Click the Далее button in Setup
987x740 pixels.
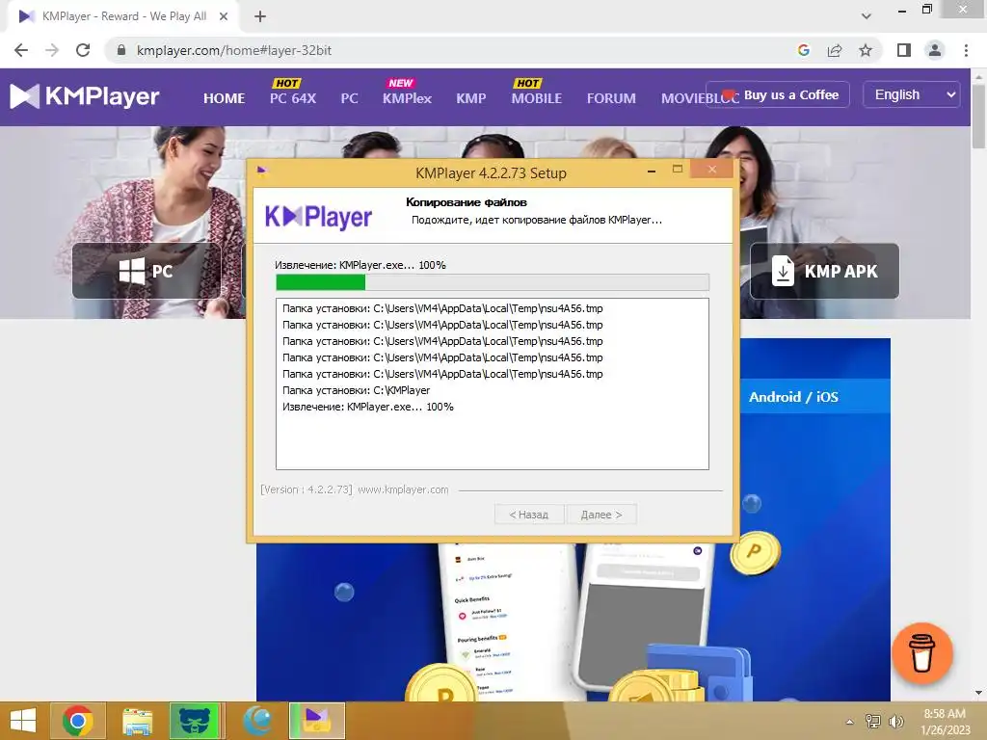pos(601,515)
